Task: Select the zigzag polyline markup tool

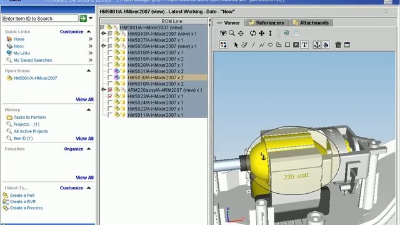Action: [x=261, y=45]
